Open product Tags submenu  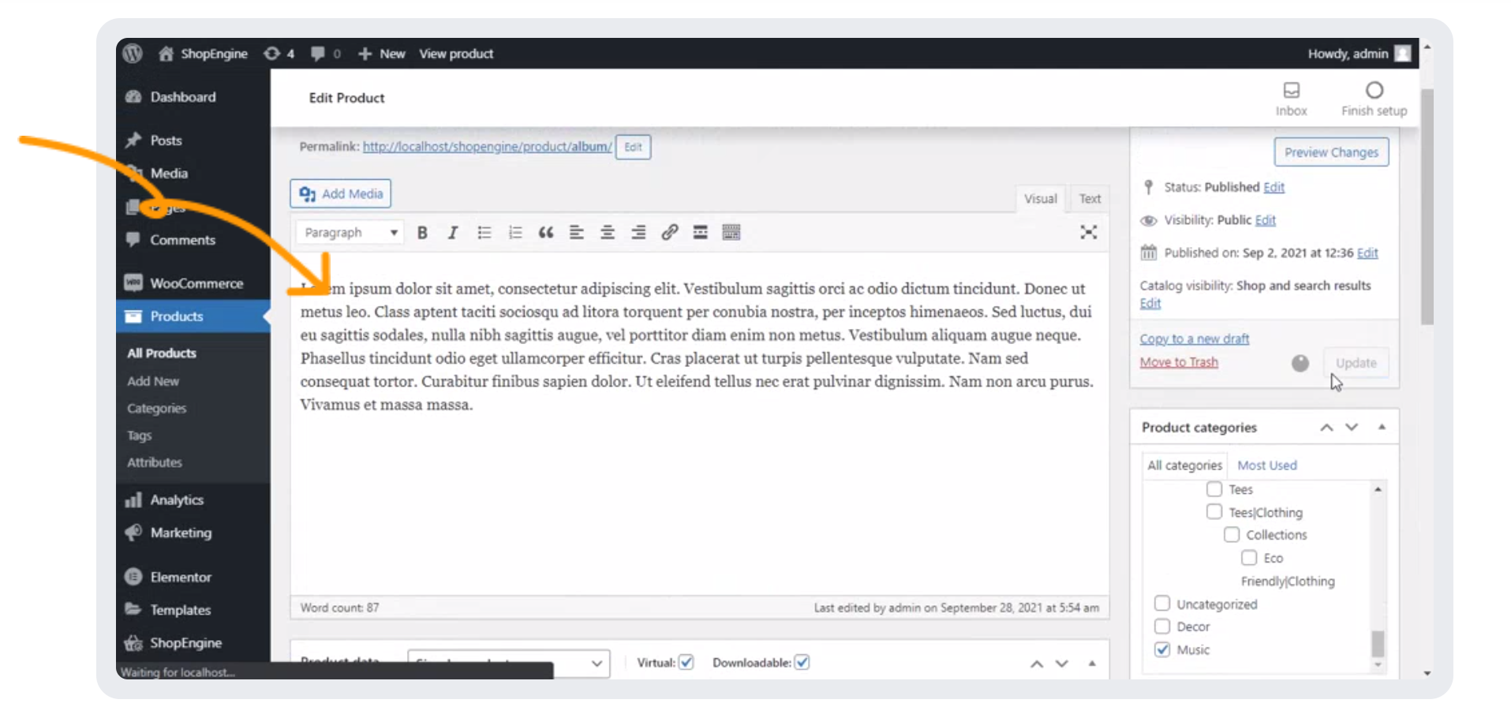pos(140,436)
